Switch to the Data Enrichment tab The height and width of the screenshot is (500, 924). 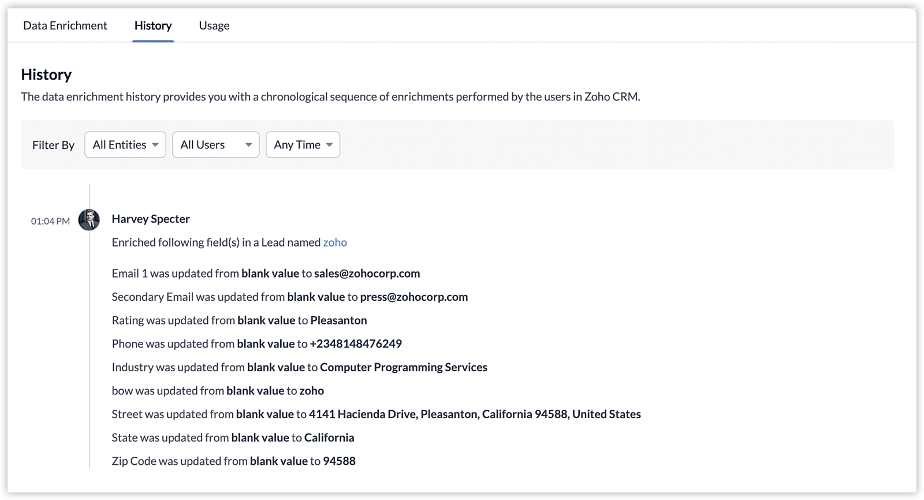(65, 25)
